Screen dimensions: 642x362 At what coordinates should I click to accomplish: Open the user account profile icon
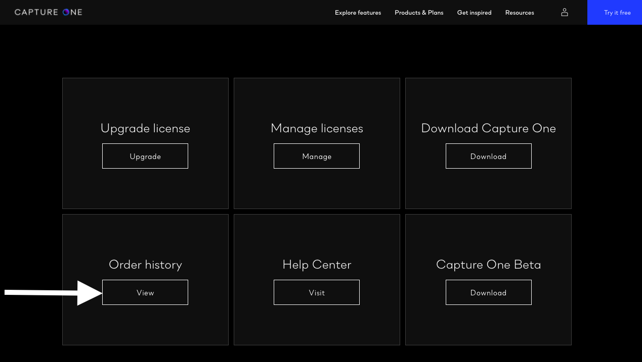click(x=565, y=12)
